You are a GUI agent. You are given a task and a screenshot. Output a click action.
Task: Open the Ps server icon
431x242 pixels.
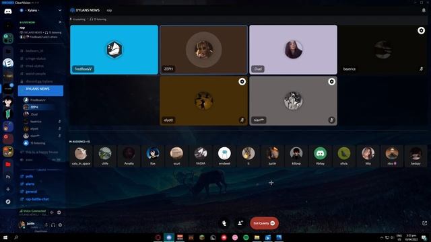tap(8, 177)
